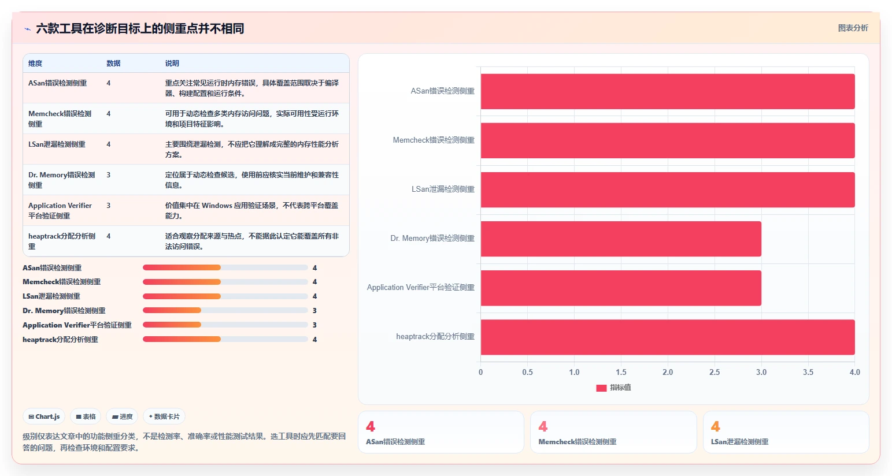
Task: Click value 3 in the Dr. Memory table row
Action: (x=109, y=175)
